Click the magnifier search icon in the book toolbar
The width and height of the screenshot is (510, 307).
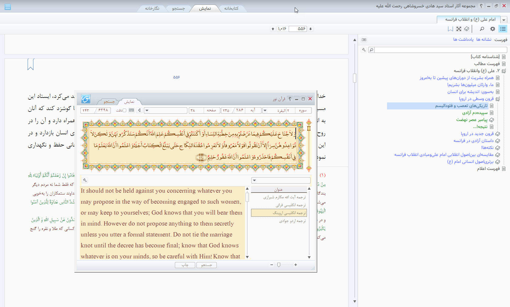coord(482,29)
